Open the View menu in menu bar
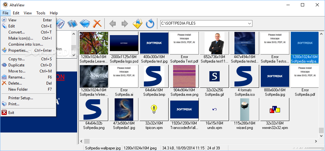The height and width of the screenshot is (151, 325). [x=28, y=13]
